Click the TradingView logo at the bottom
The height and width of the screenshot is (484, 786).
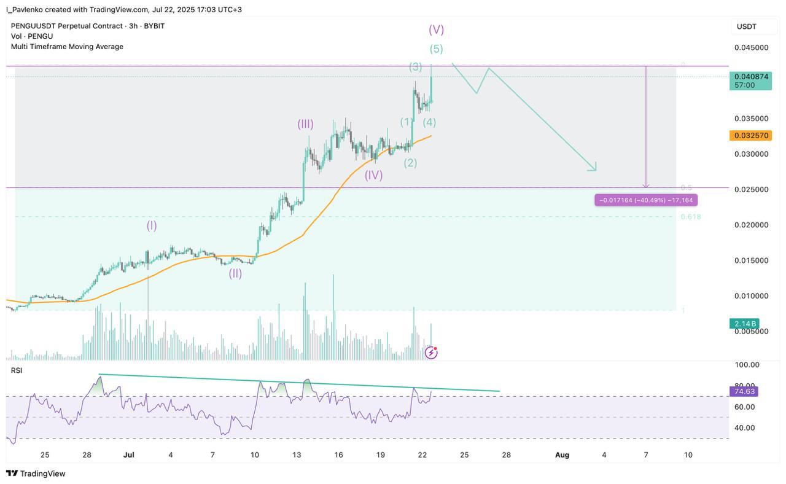point(36,474)
